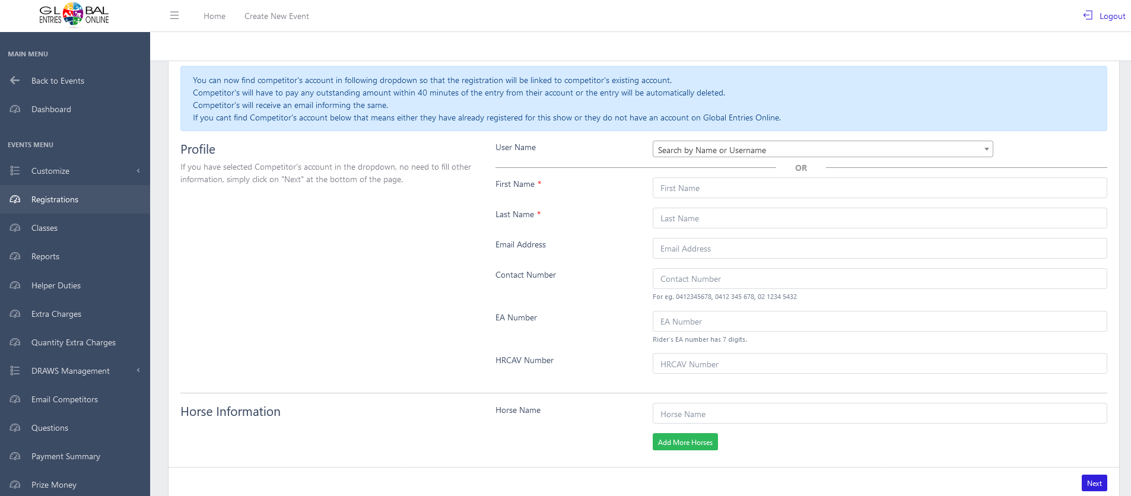Click the hamburger menu toggle icon
Image resolution: width=1131 pixels, height=496 pixels.
click(174, 15)
